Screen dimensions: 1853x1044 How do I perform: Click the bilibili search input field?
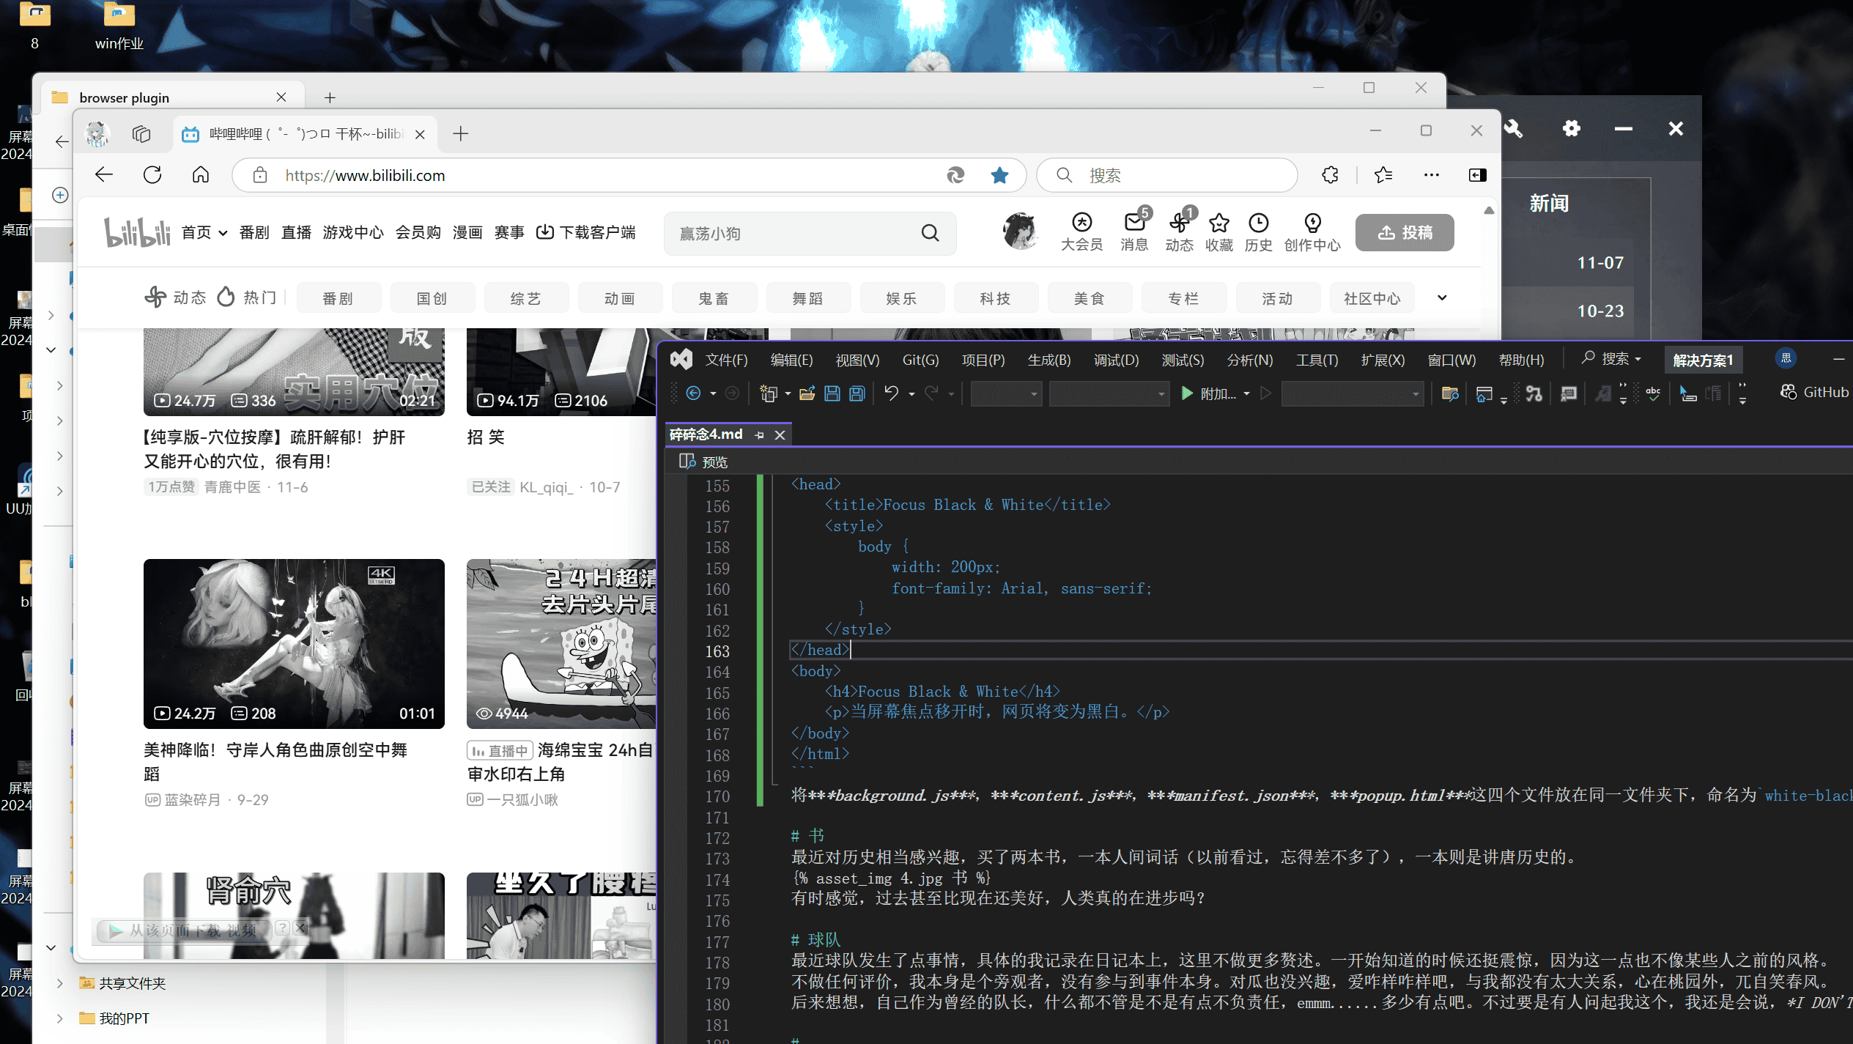791,234
